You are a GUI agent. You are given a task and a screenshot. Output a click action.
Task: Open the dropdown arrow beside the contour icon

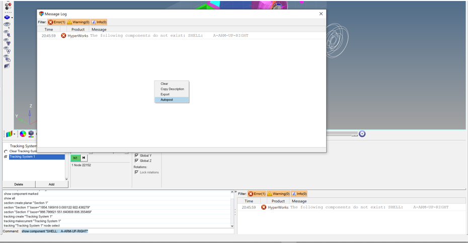pos(14,134)
